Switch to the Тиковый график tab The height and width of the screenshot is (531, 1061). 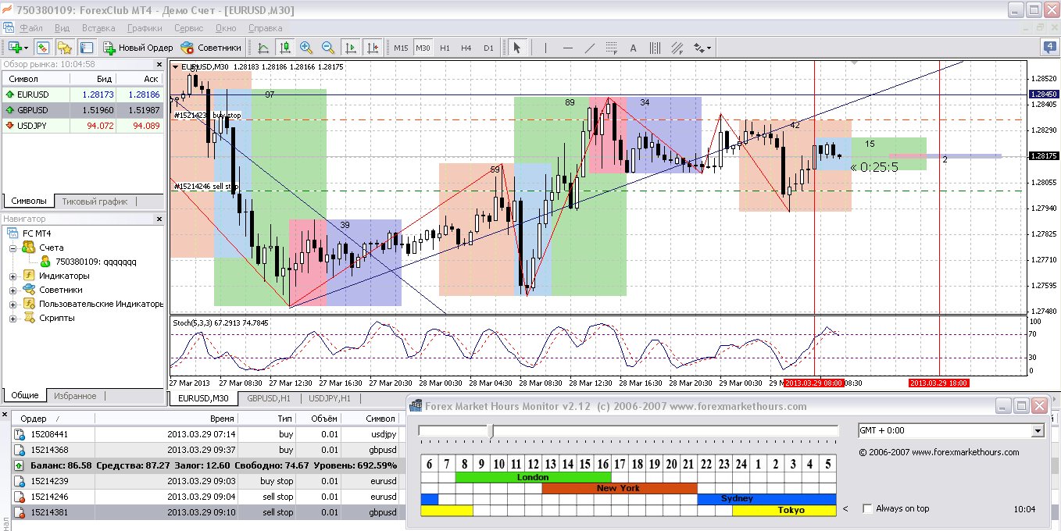pyautogui.click(x=95, y=201)
